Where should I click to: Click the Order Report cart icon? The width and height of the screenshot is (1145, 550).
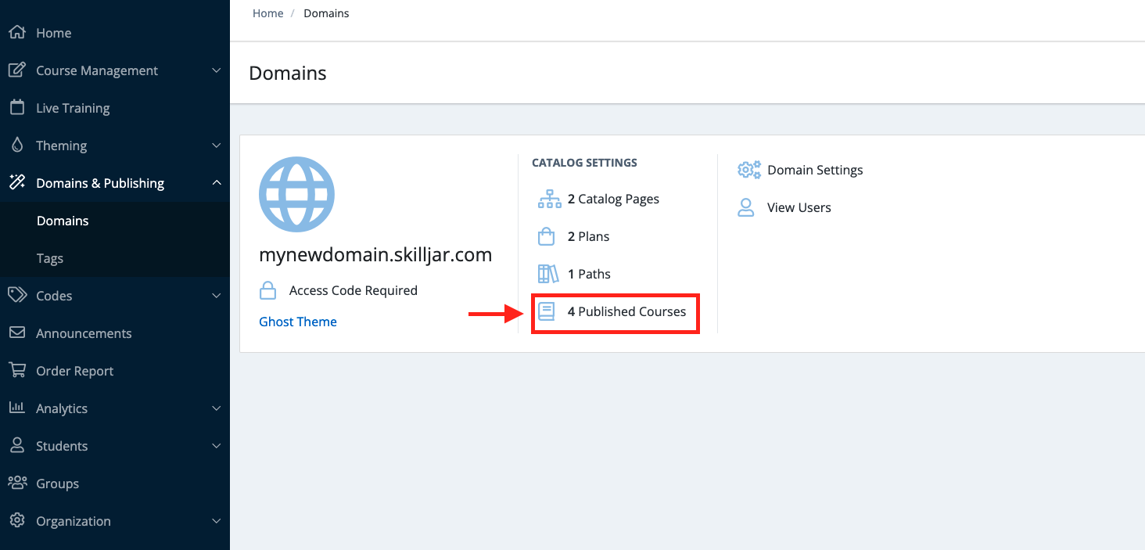[x=16, y=371]
